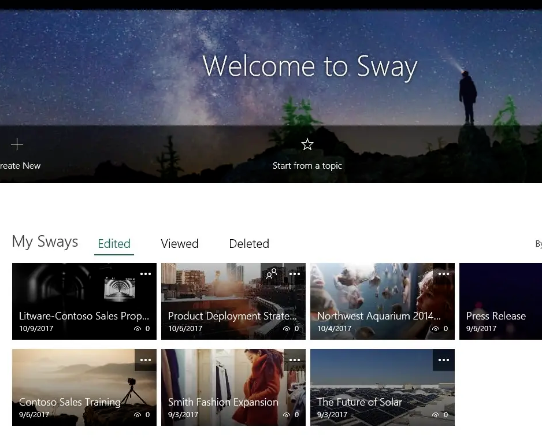The height and width of the screenshot is (442, 542).
Task: Switch to the Viewed tab
Action: tap(179, 243)
